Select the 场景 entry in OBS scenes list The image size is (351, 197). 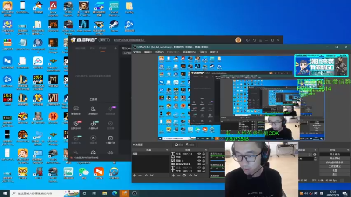[150, 154]
